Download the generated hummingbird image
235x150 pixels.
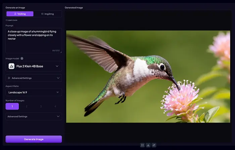point(148,145)
